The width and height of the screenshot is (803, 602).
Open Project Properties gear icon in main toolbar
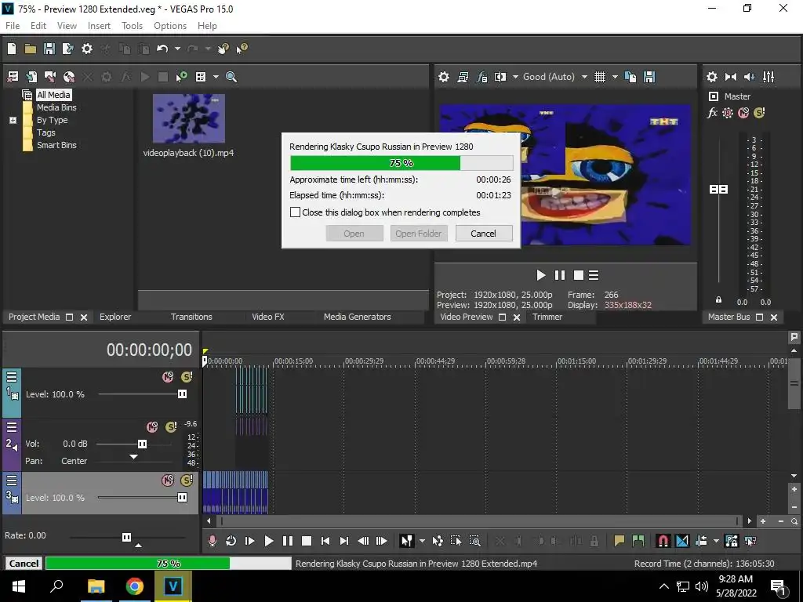click(x=87, y=49)
